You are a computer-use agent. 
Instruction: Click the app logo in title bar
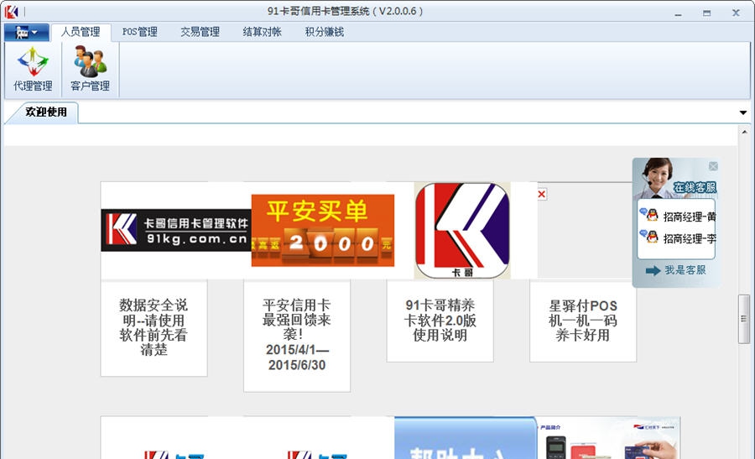11,11
